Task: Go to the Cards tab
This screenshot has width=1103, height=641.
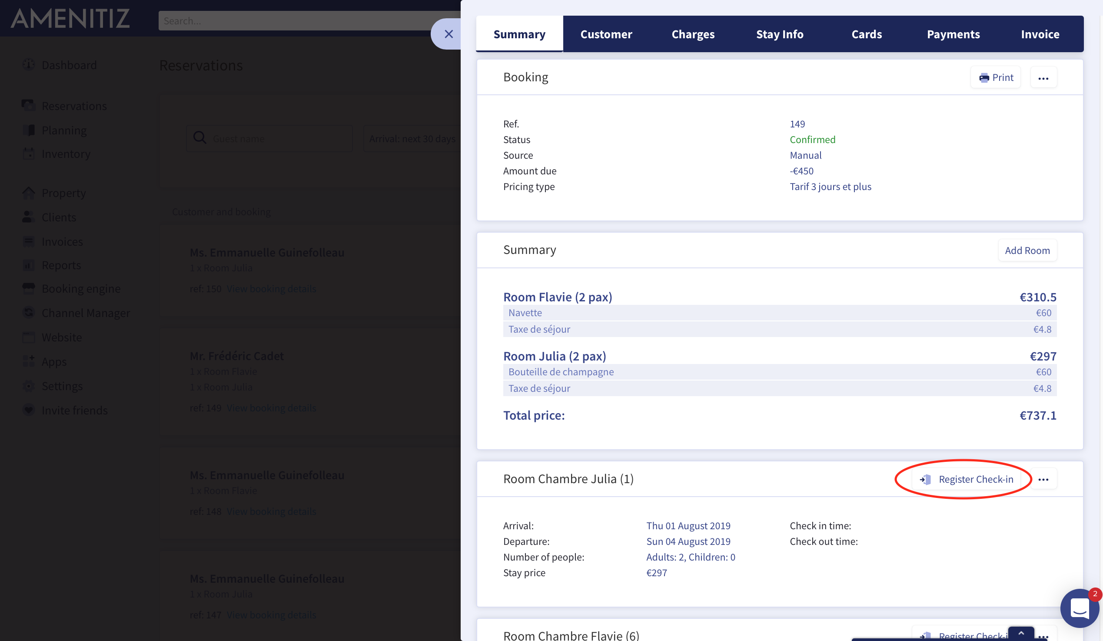Action: pyautogui.click(x=867, y=34)
